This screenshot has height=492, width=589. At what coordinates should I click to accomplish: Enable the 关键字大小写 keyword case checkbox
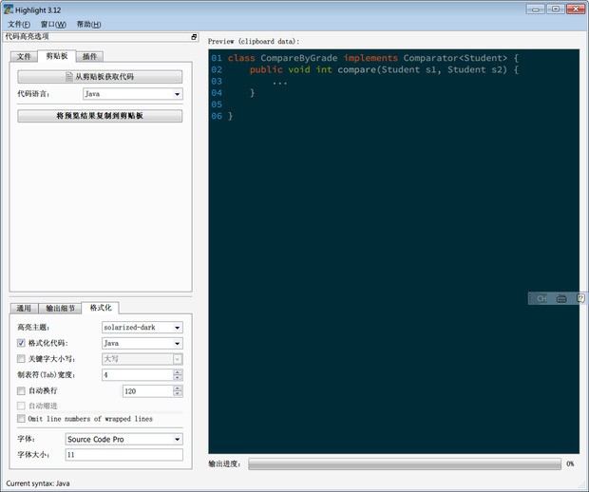tap(22, 359)
